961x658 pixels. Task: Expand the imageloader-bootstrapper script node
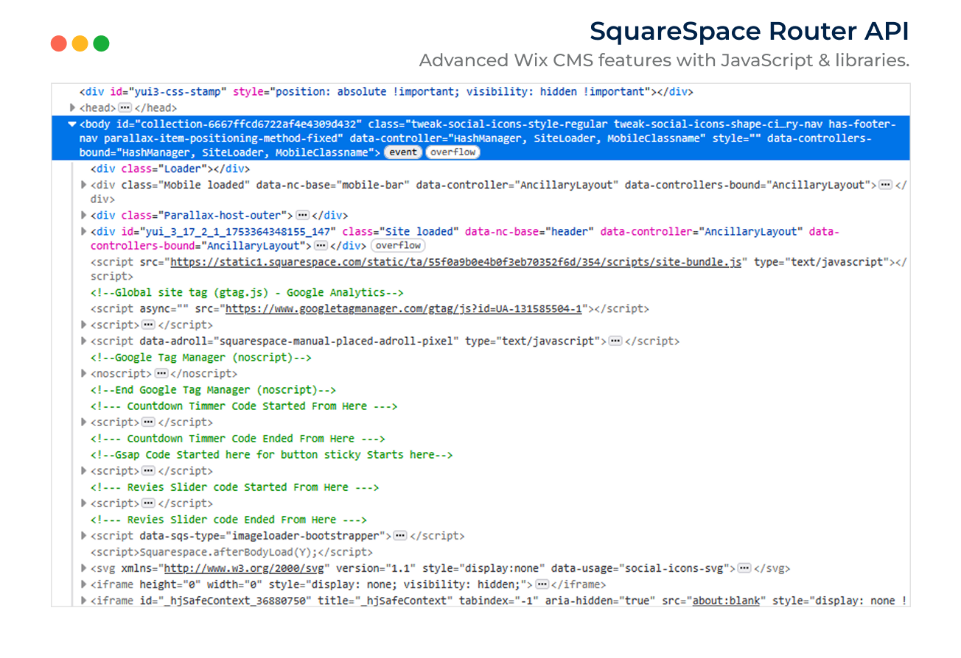pos(83,536)
